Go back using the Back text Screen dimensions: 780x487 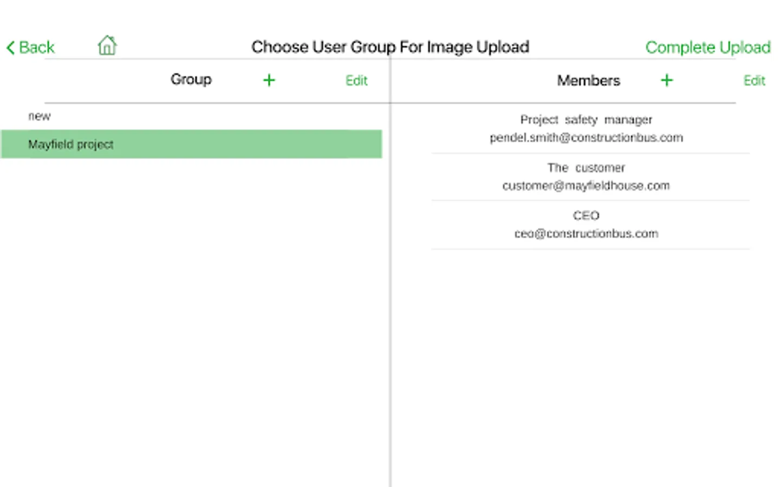[x=37, y=48]
